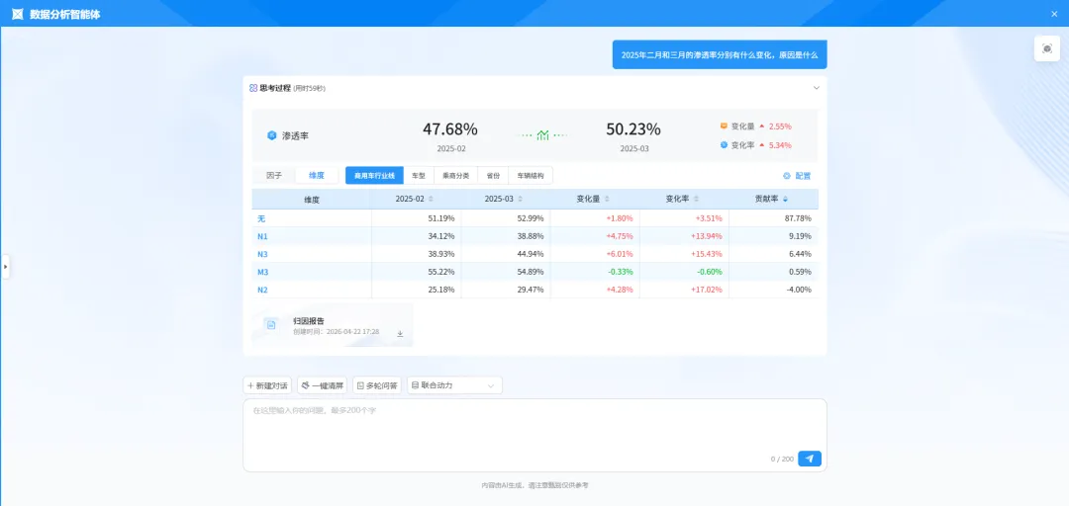
Task: Download the 归因报告 report file
Action: coord(400,334)
